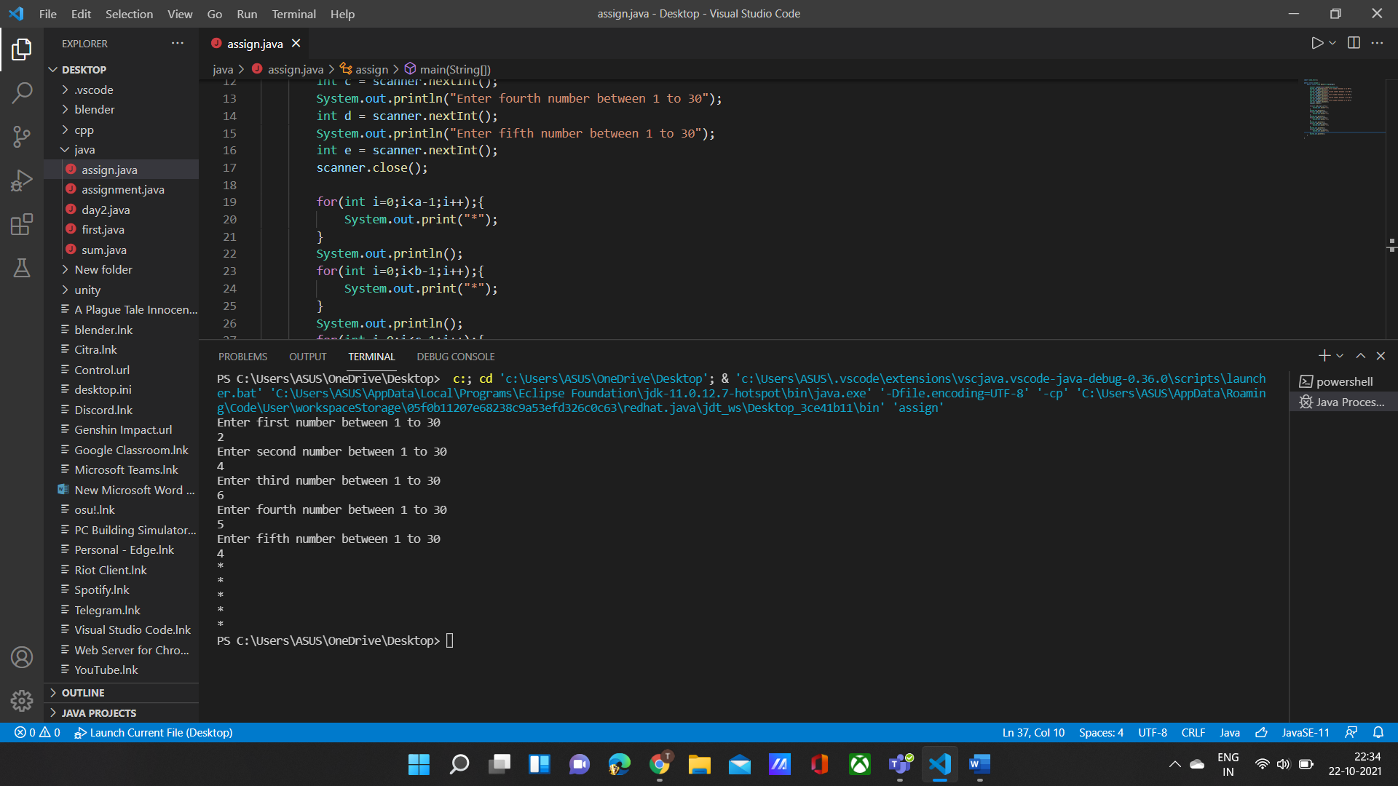Click the Run menu in the menu bar
The height and width of the screenshot is (786, 1398).
246,13
